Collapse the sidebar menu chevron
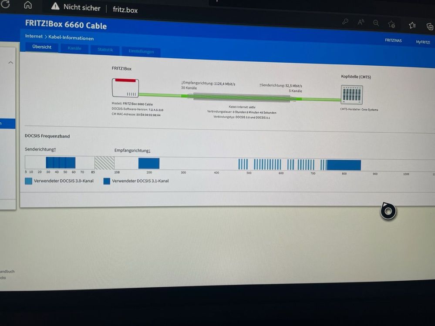435x326 pixels. [x=10, y=63]
